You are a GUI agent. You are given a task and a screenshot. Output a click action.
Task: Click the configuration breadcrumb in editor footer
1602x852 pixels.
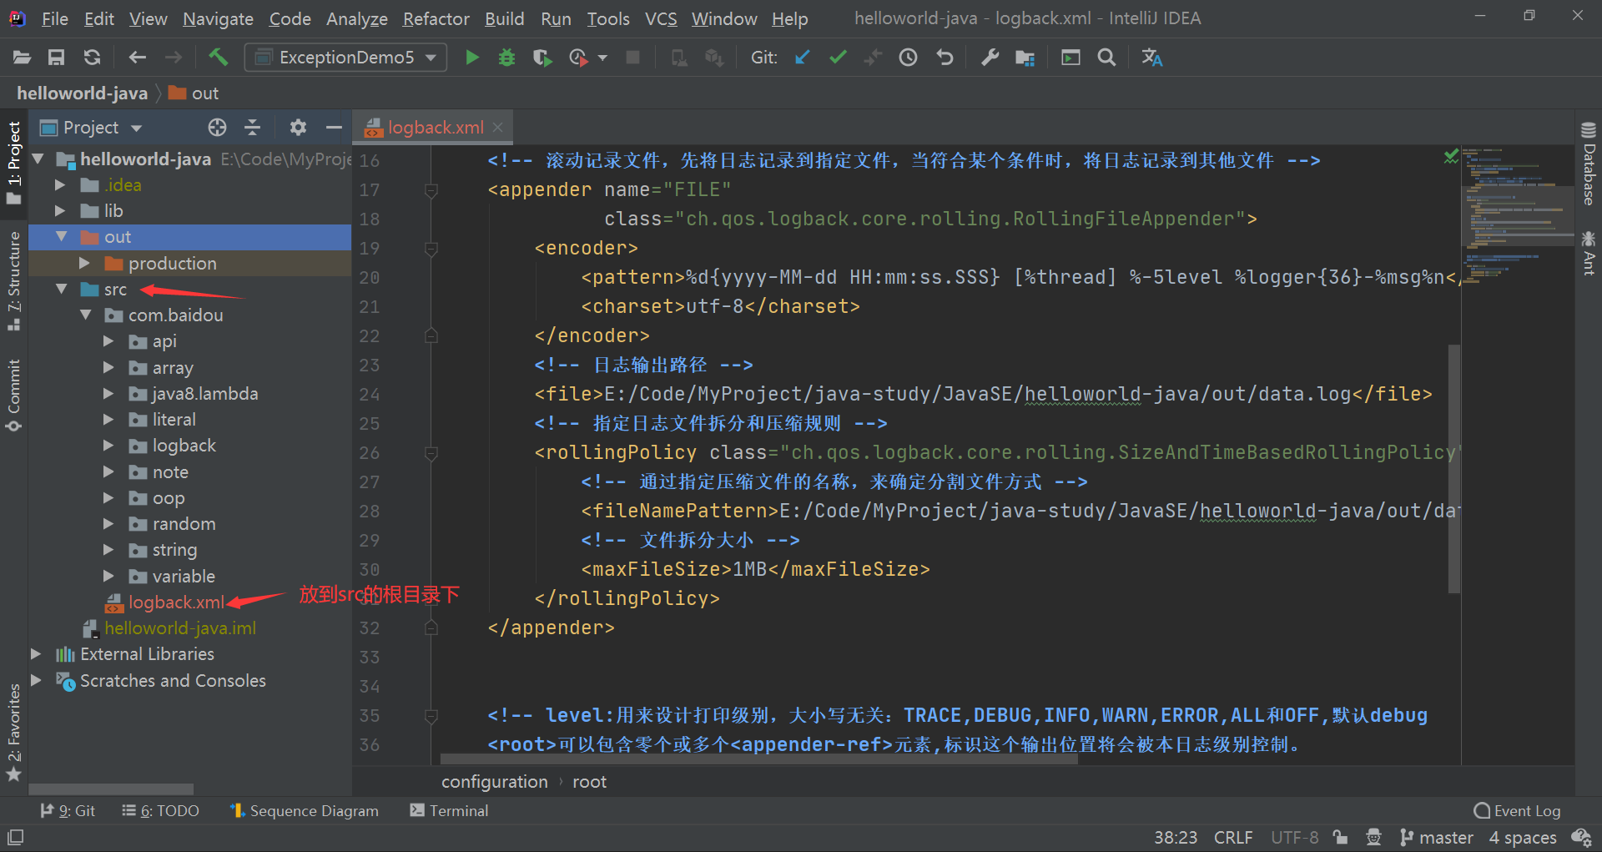(x=494, y=782)
